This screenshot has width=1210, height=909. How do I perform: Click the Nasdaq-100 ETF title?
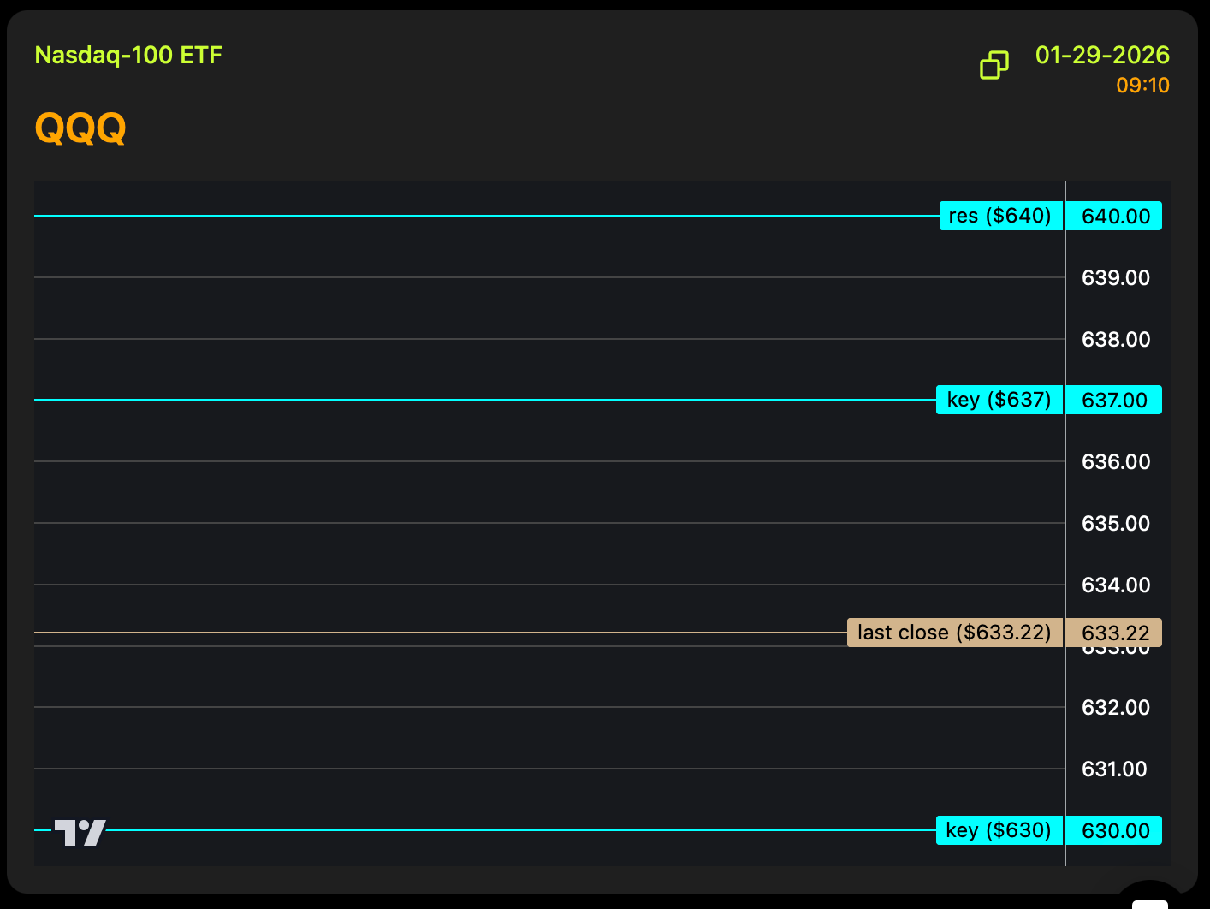(x=128, y=56)
